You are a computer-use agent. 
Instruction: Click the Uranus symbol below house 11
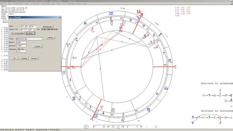pyautogui.click(x=112, y=22)
